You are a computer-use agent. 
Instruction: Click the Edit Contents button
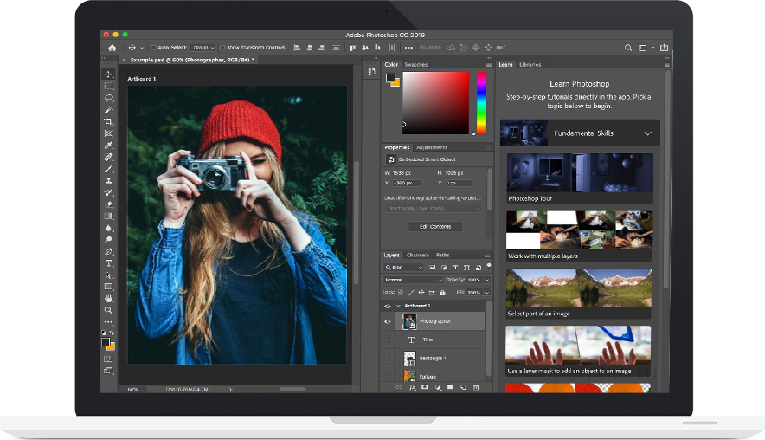435,227
